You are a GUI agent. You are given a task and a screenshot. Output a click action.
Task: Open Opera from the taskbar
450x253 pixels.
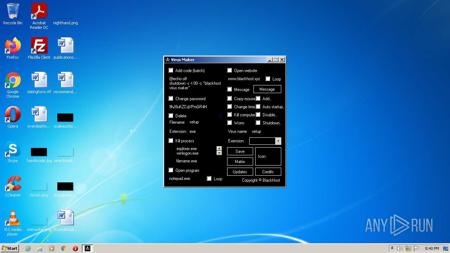[x=75, y=248]
